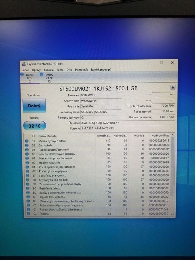The image size is (195, 260).
Task: Click the serial number field W62AW0RP
Action: click(x=101, y=101)
